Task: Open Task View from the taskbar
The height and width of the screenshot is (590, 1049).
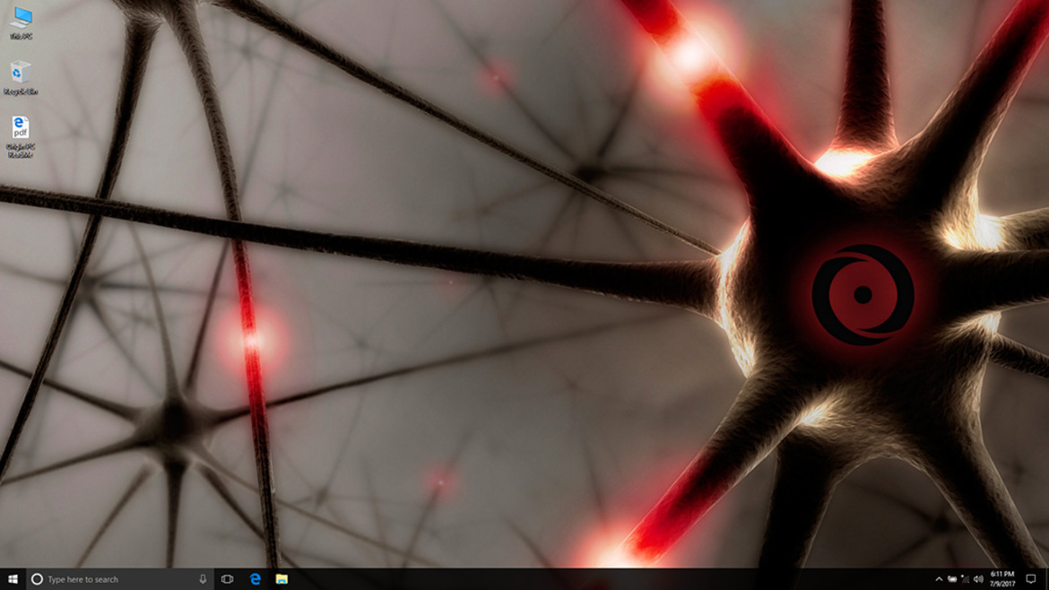Action: coord(228,579)
